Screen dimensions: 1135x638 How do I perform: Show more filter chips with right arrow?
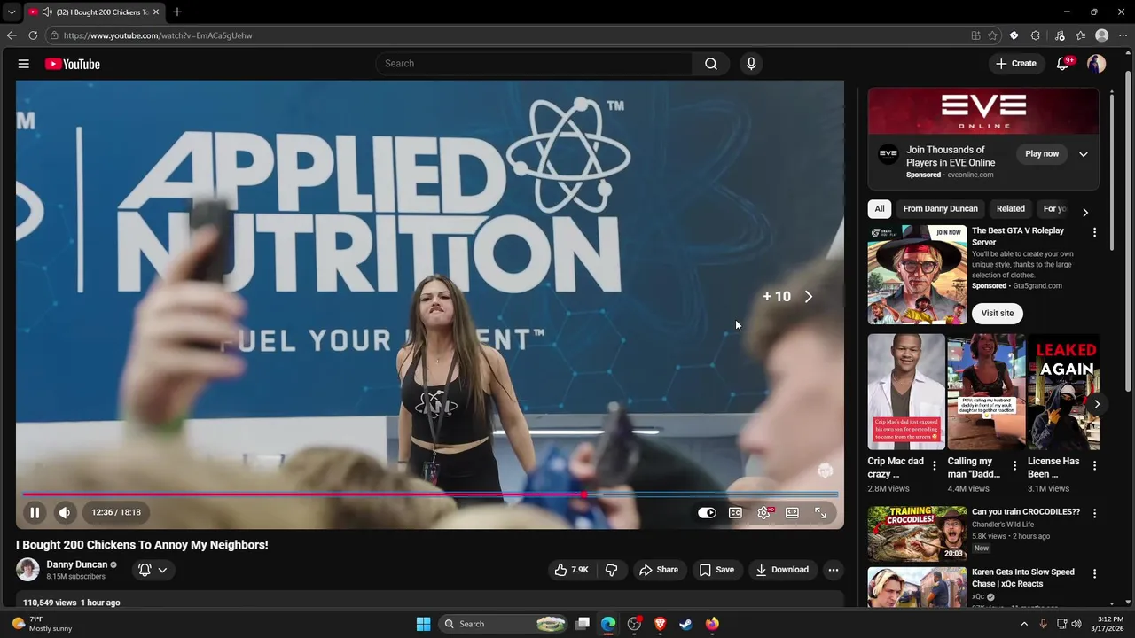coord(1085,213)
